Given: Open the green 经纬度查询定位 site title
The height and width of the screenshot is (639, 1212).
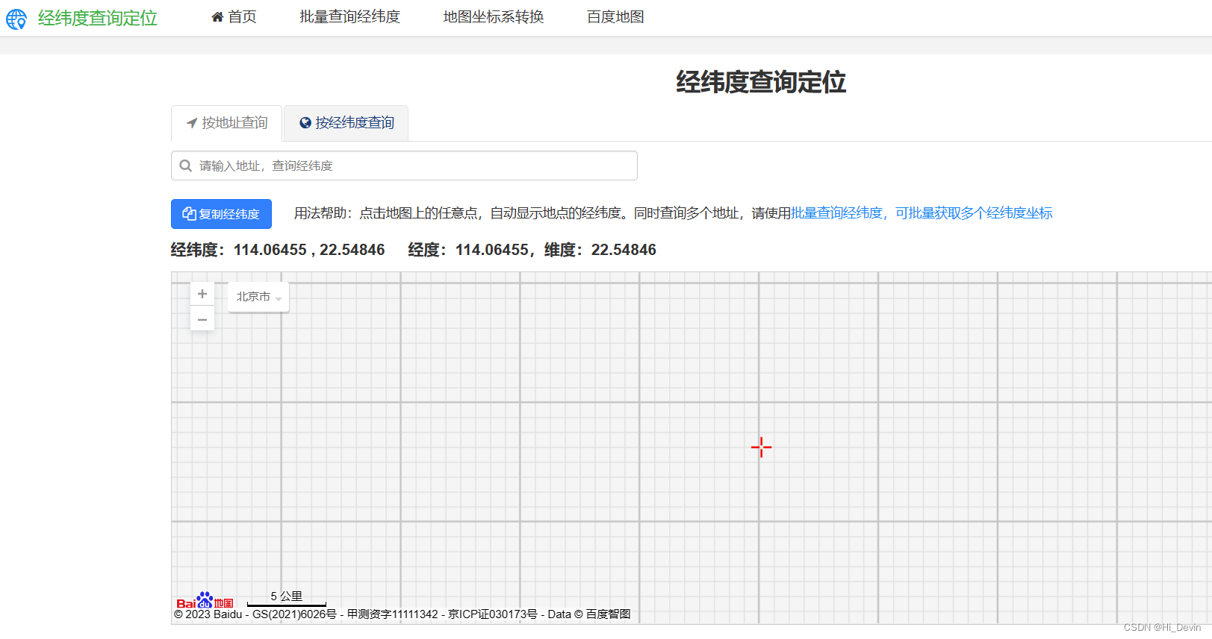Looking at the screenshot, I should [97, 18].
